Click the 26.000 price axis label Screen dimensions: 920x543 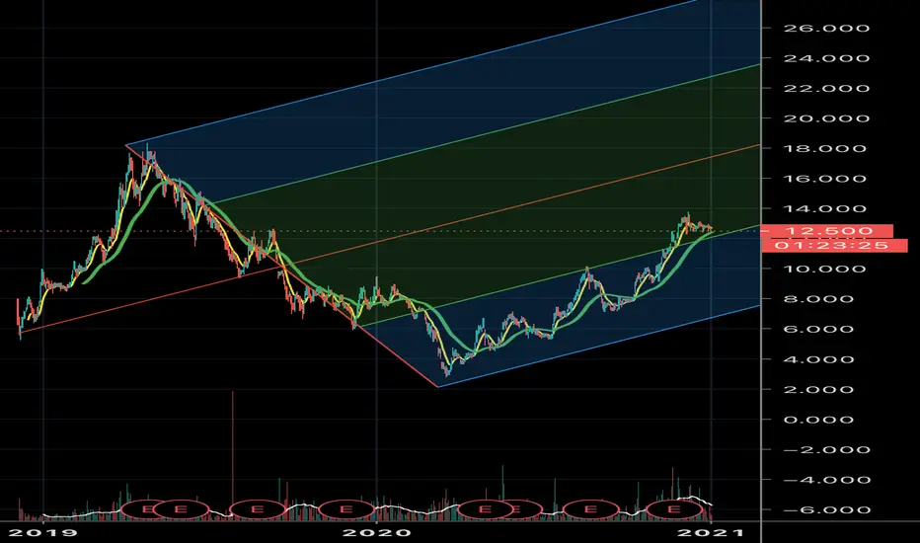click(826, 29)
